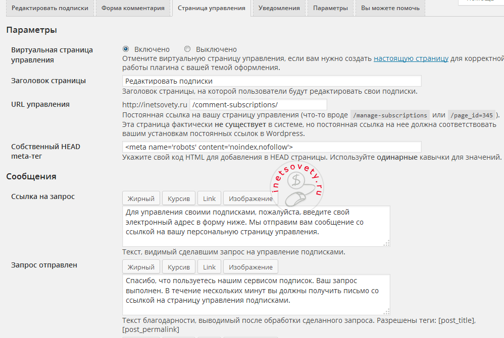The image size is (504, 338).
Task: Click "Изображение" above the request link text
Action: (x=251, y=197)
